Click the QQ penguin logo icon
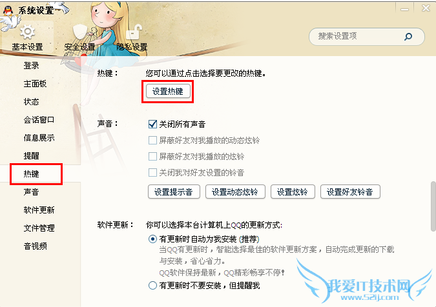 pyautogui.click(x=8, y=11)
